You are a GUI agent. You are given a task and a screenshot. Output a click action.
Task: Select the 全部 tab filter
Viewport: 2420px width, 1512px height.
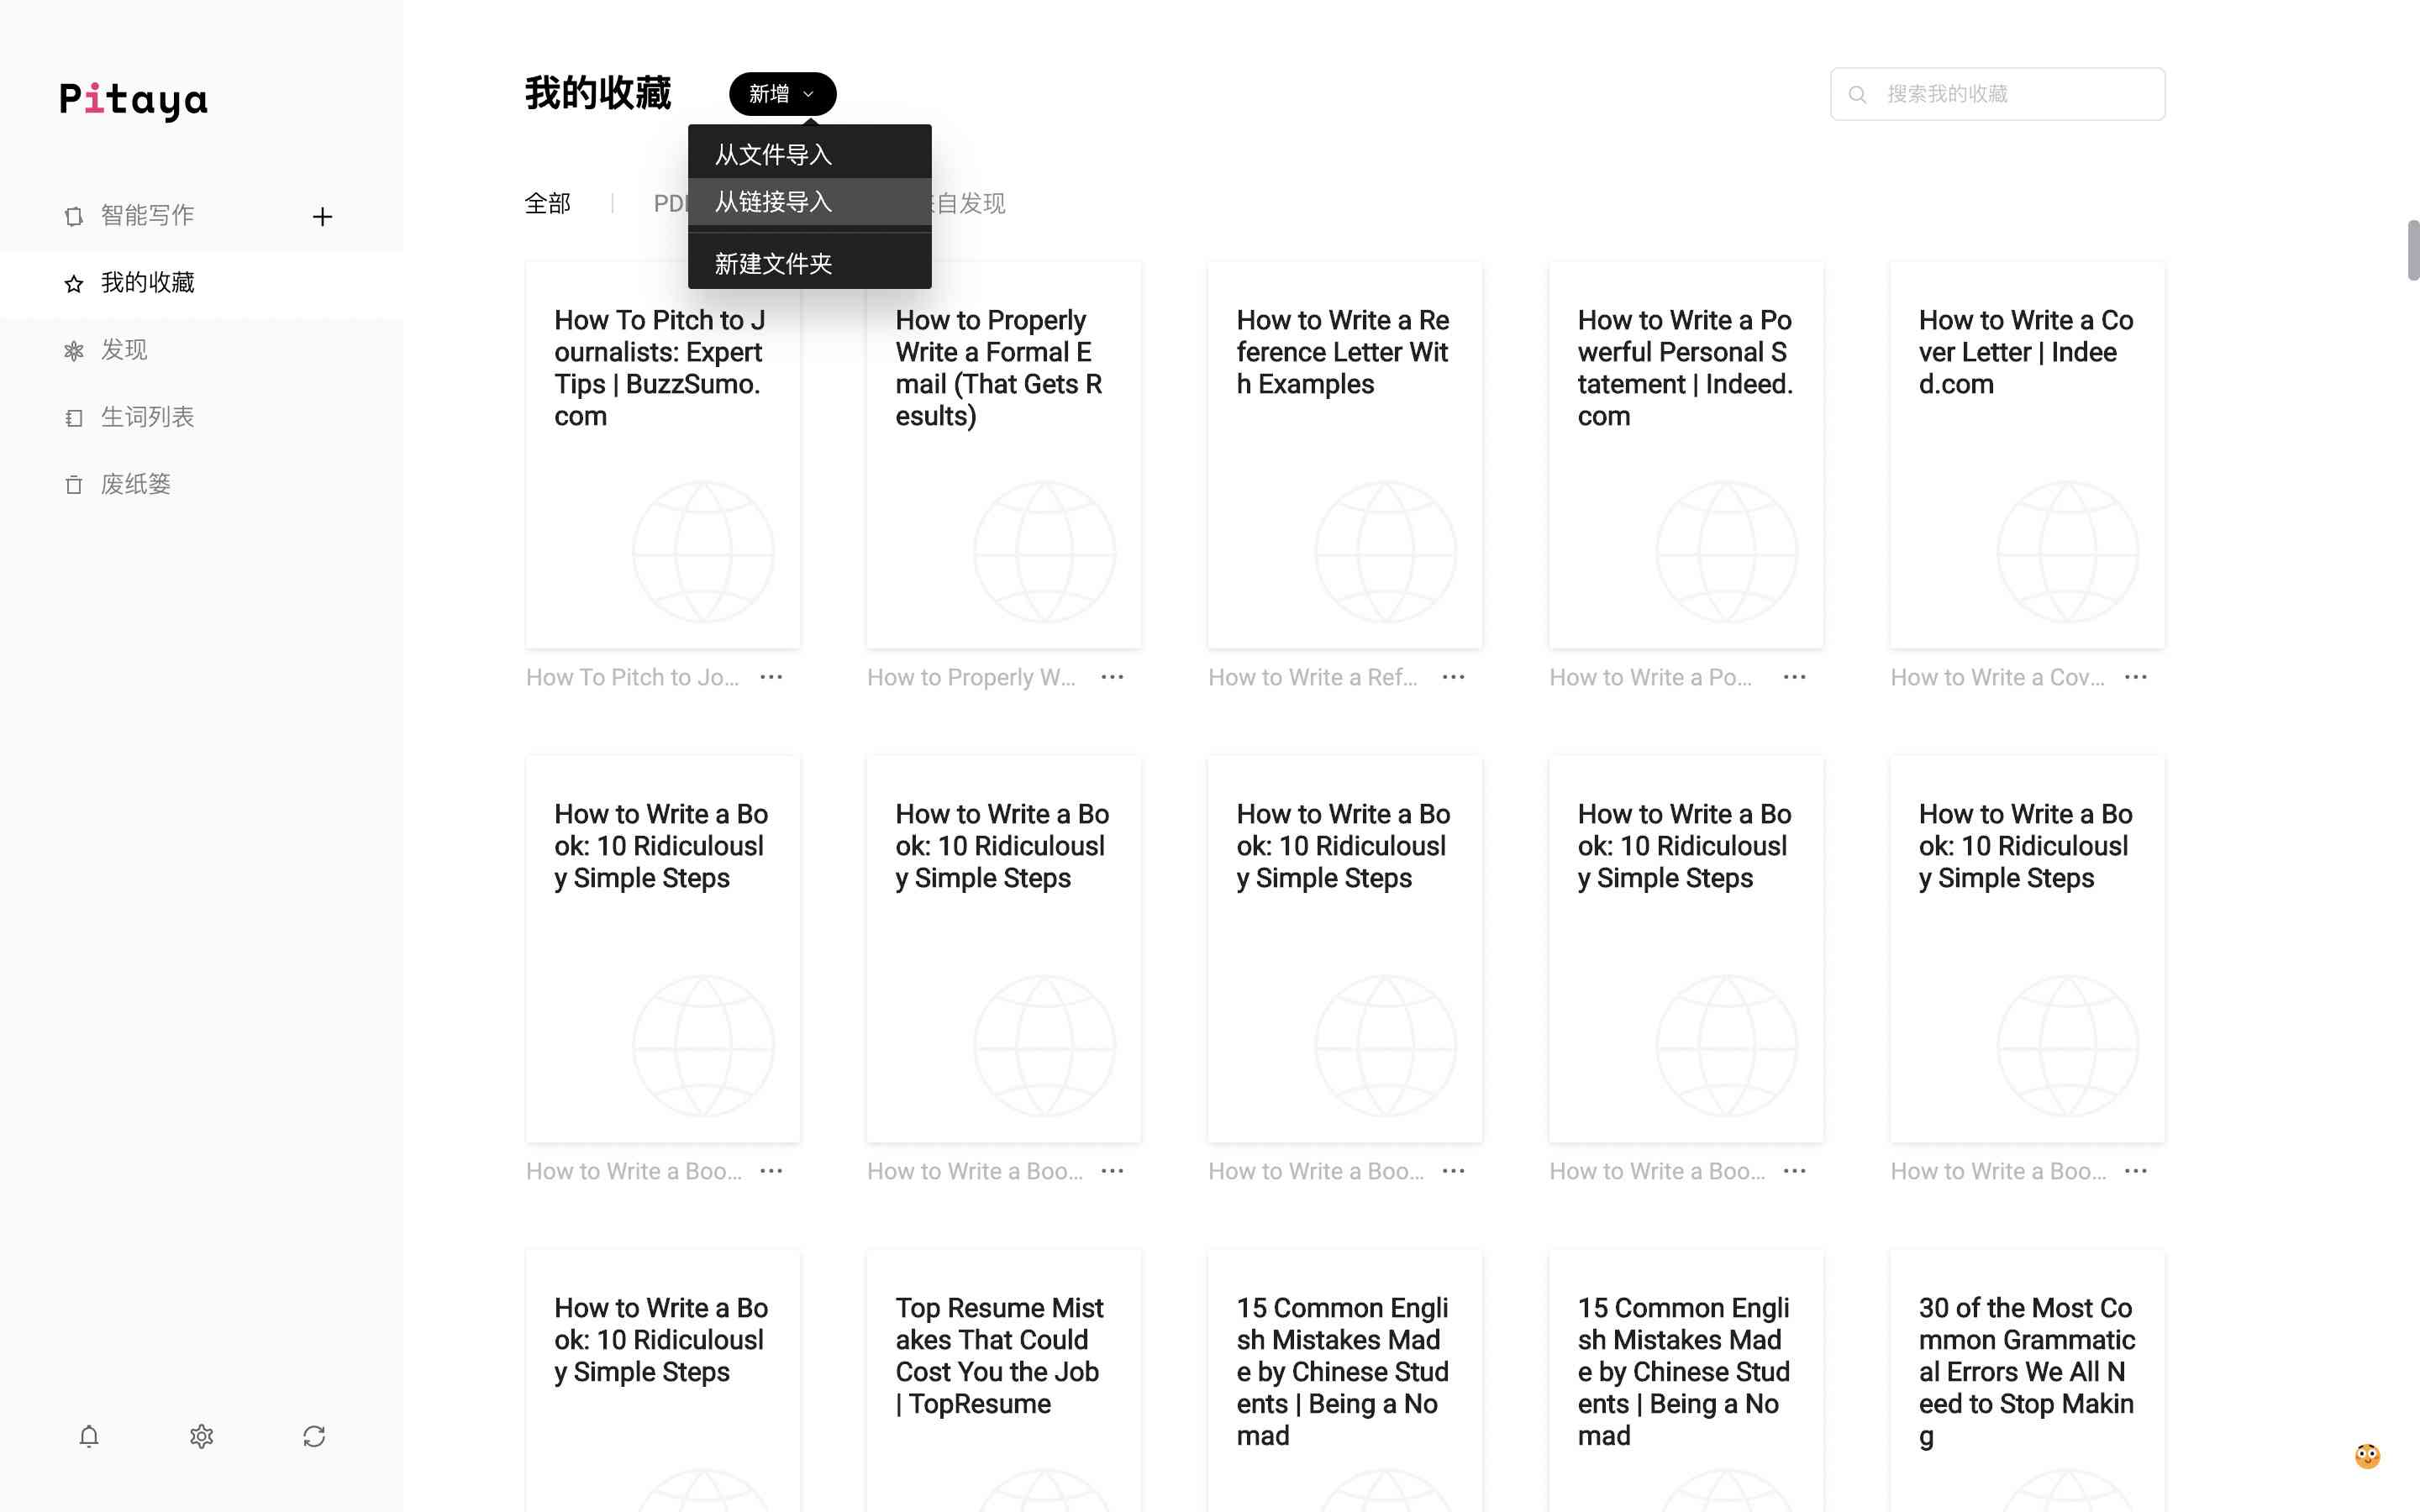pyautogui.click(x=547, y=204)
